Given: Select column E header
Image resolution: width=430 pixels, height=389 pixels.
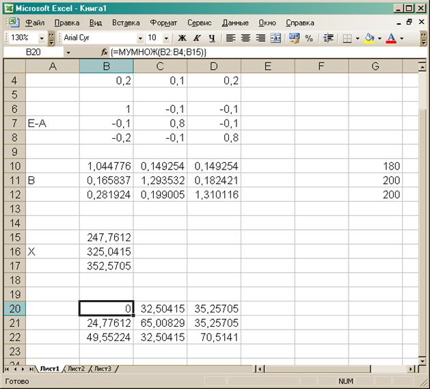Looking at the screenshot, I should [x=268, y=66].
